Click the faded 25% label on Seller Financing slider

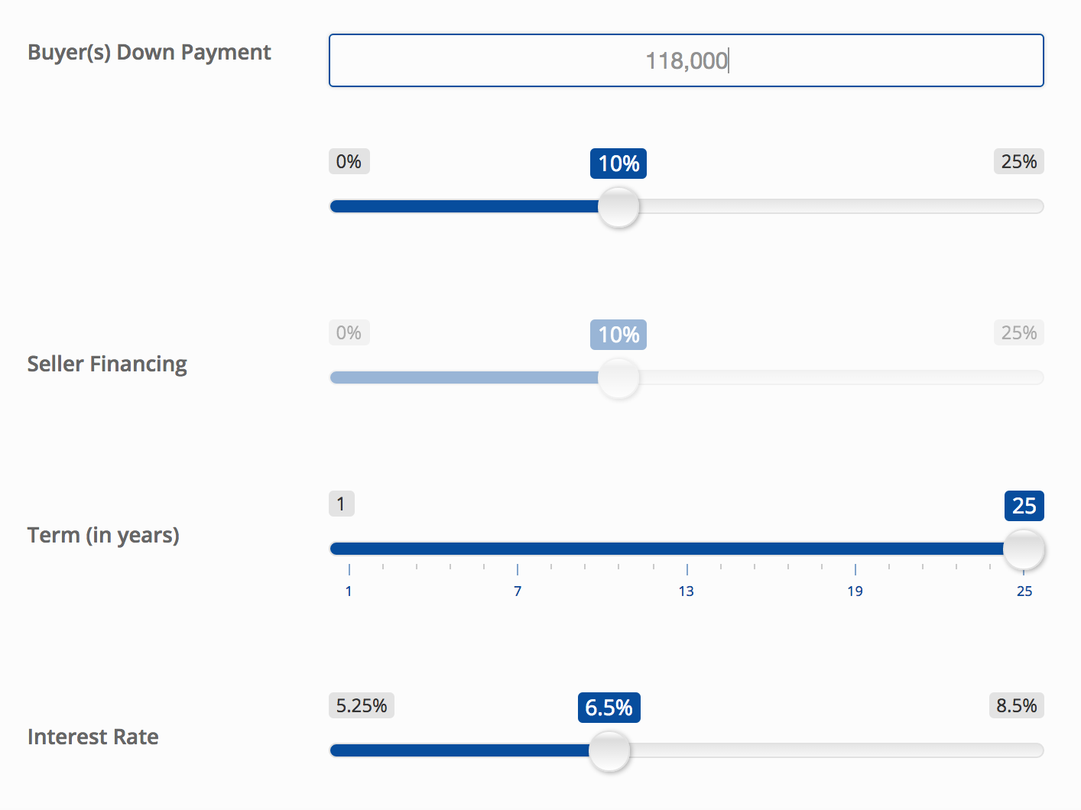[1018, 333]
